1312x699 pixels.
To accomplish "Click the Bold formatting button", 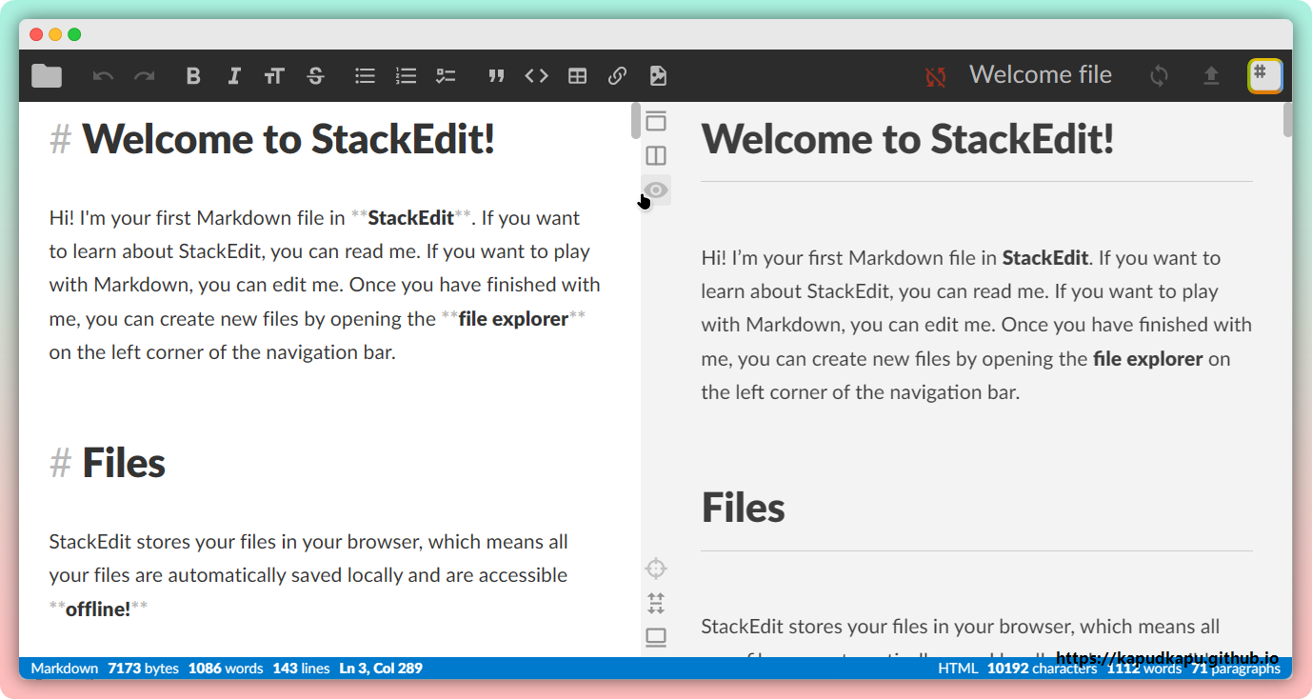I will [x=193, y=76].
